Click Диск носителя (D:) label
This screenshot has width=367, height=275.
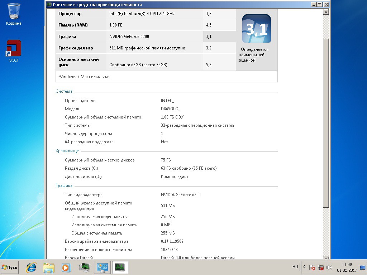coord(83,177)
